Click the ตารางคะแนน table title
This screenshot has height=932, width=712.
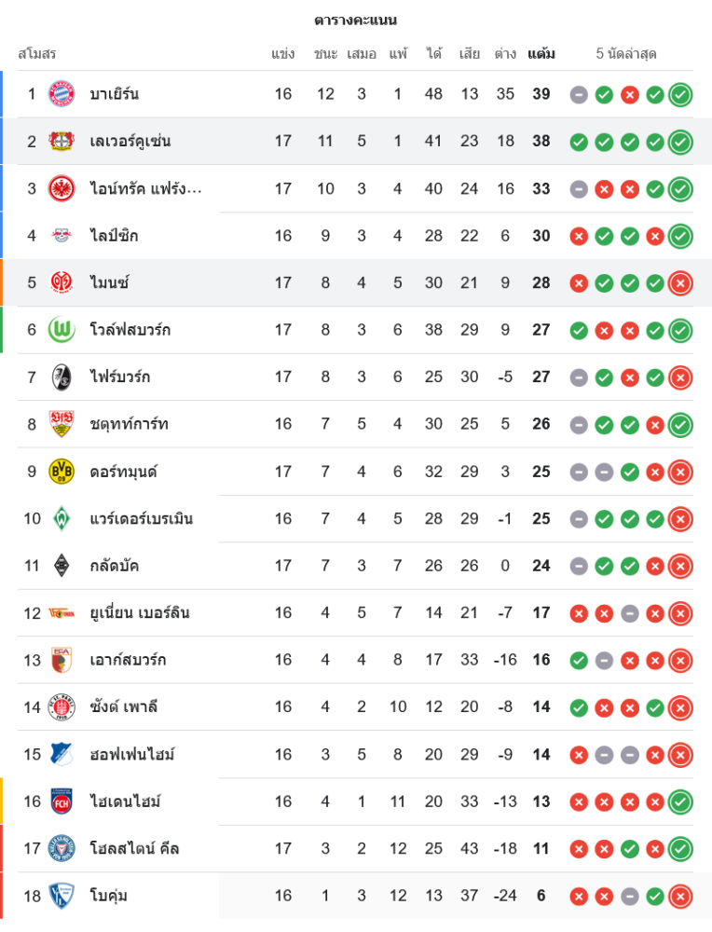click(x=355, y=21)
